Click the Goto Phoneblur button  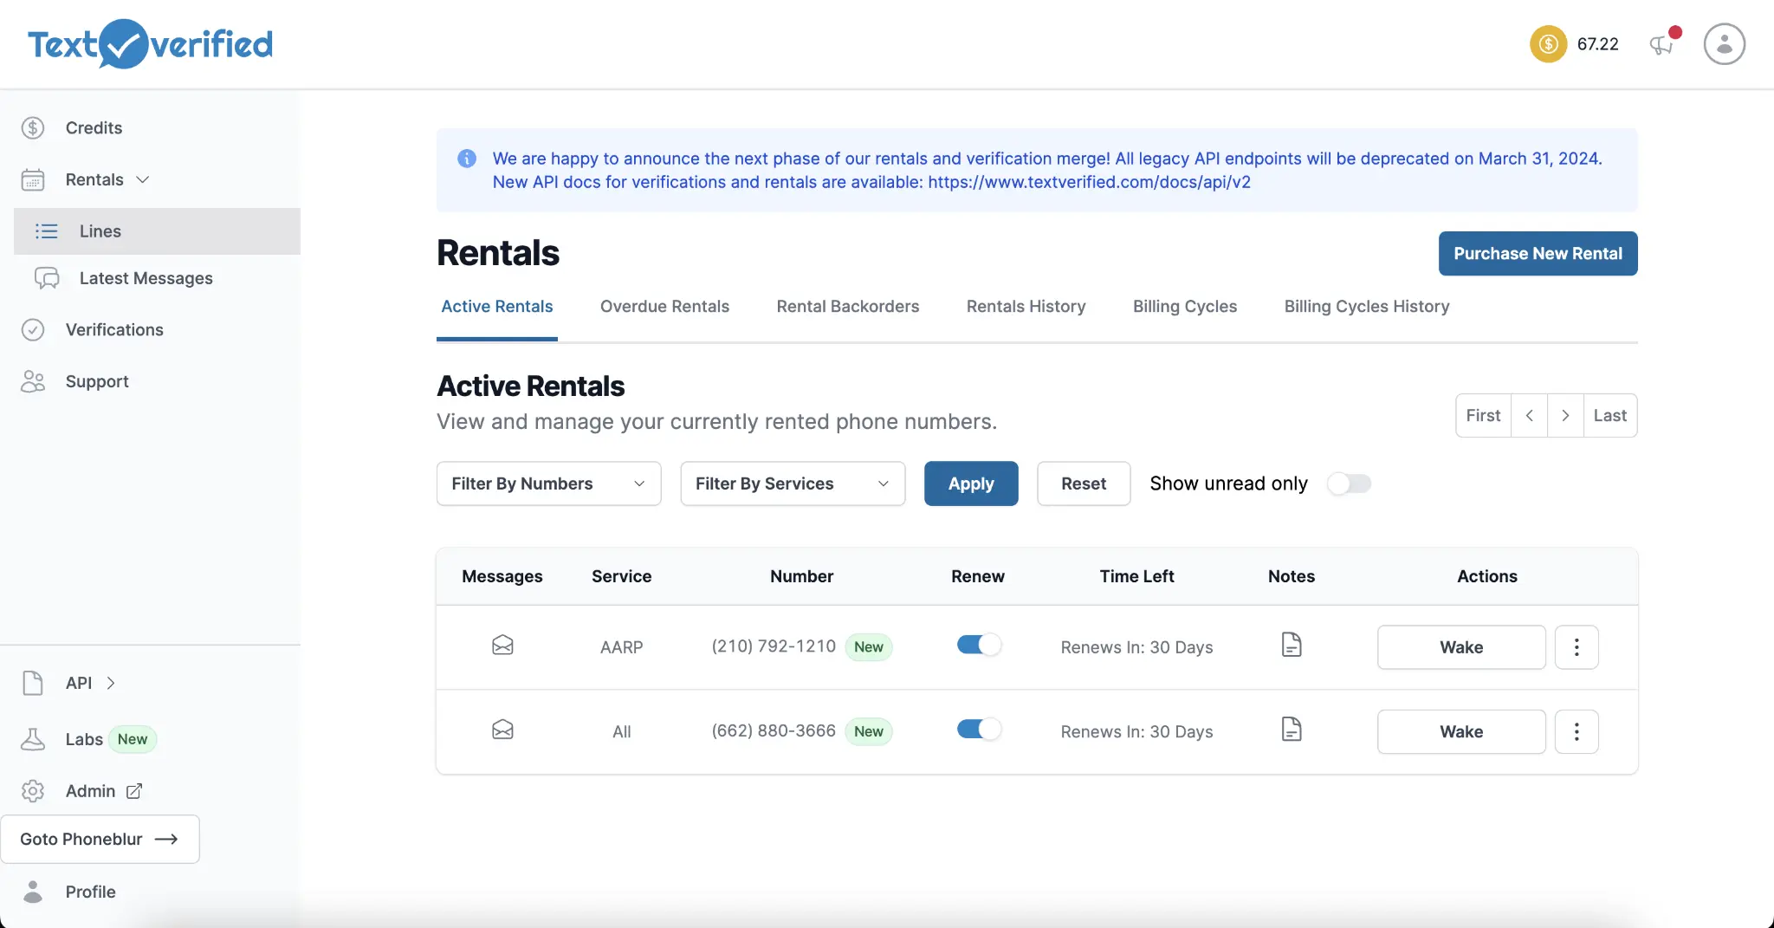(100, 839)
